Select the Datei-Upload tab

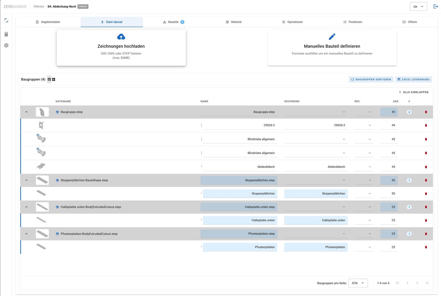112,22
